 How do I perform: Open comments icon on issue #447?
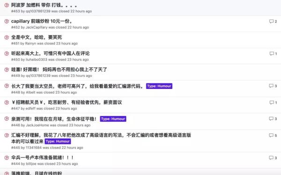pyautogui.click(x=272, y=102)
